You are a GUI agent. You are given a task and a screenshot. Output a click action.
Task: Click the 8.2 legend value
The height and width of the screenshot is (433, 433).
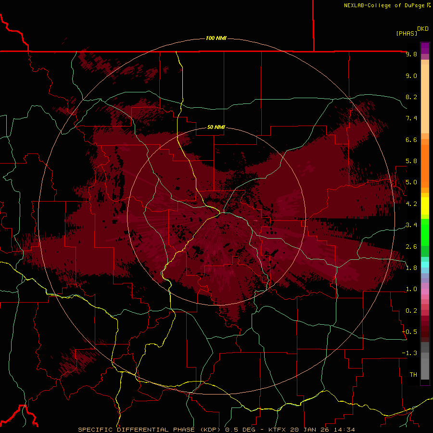point(411,97)
